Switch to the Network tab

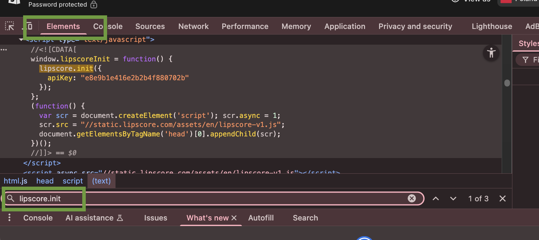[193, 27]
